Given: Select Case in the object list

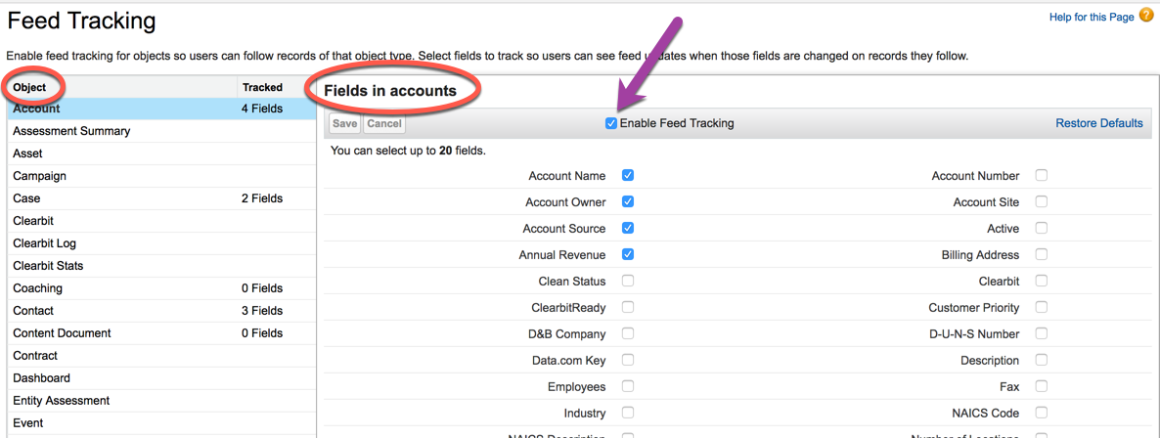Looking at the screenshot, I should (27, 198).
